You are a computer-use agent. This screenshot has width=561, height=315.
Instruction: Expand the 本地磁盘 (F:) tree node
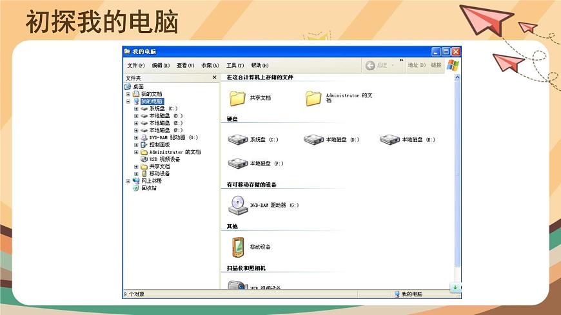pyautogui.click(x=136, y=130)
